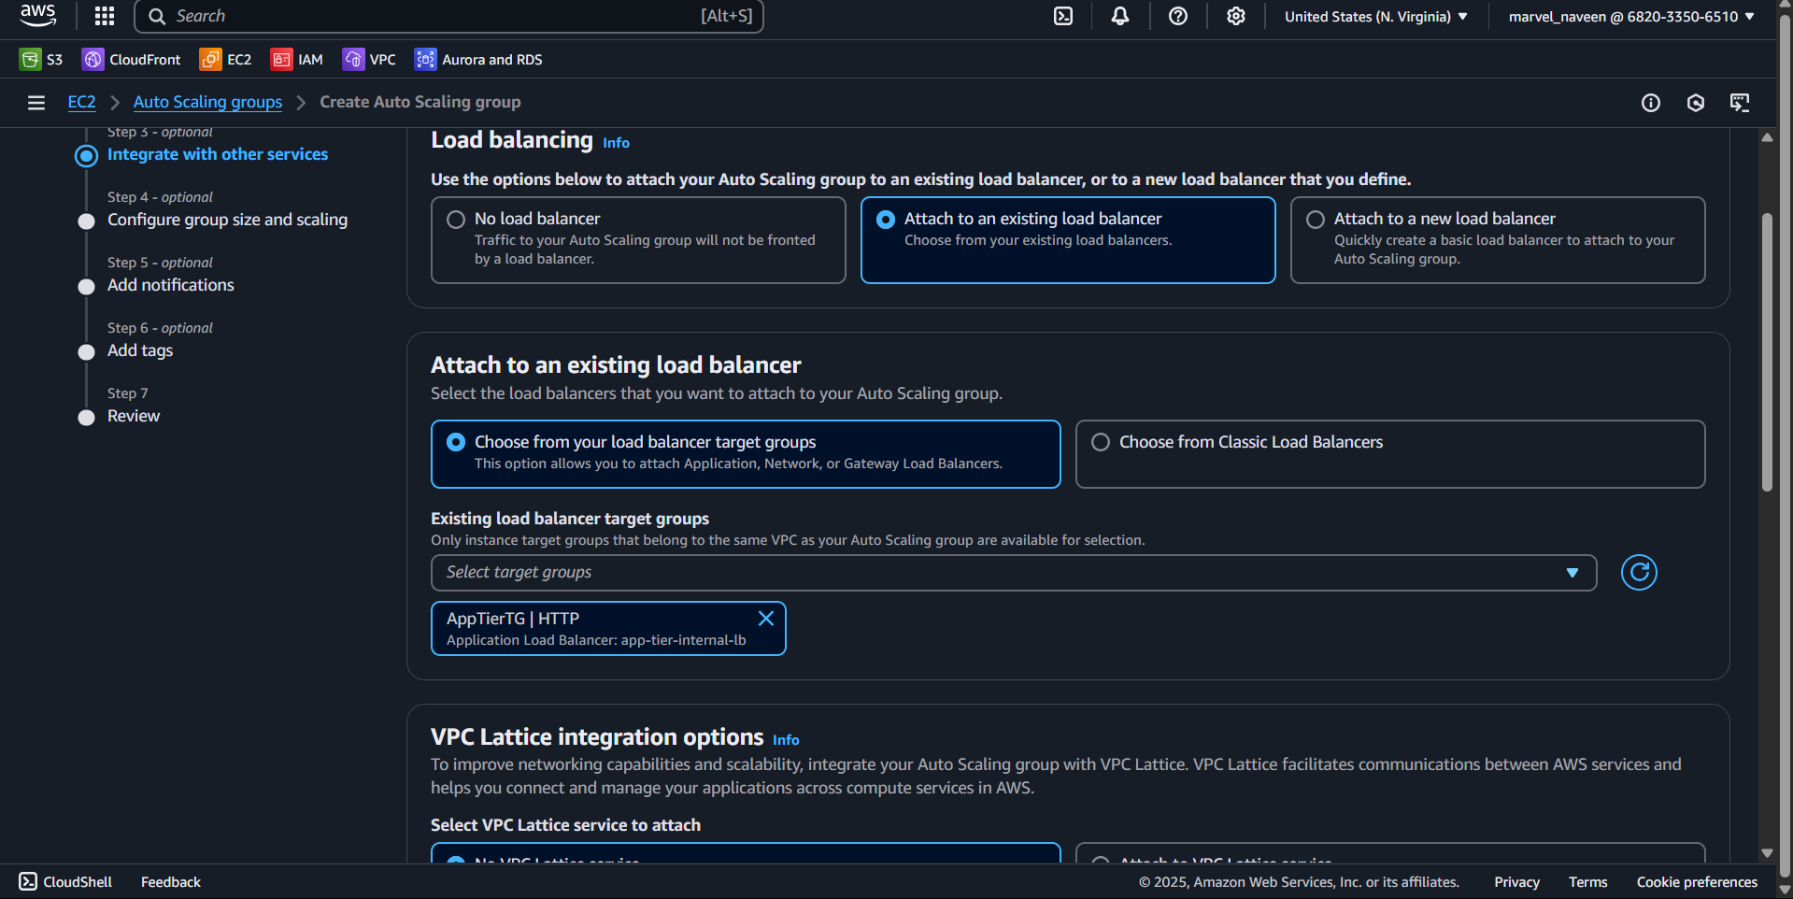Click the scrollbar up arrow
Image resolution: width=1793 pixels, height=899 pixels.
(x=1767, y=137)
